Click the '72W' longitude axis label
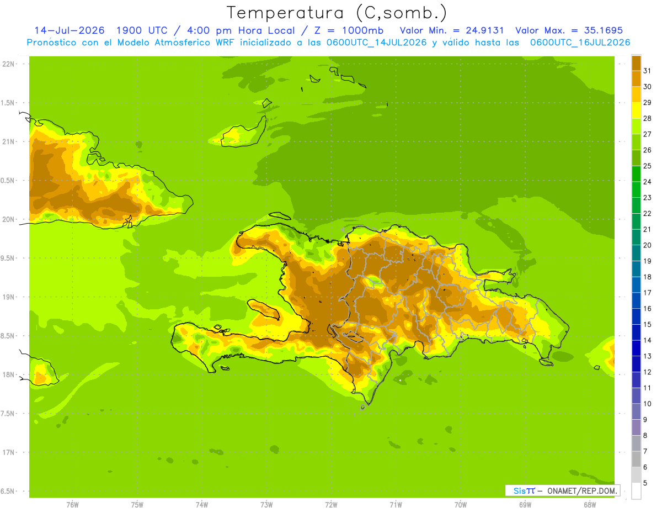The width and height of the screenshot is (662, 512). pos(331,504)
